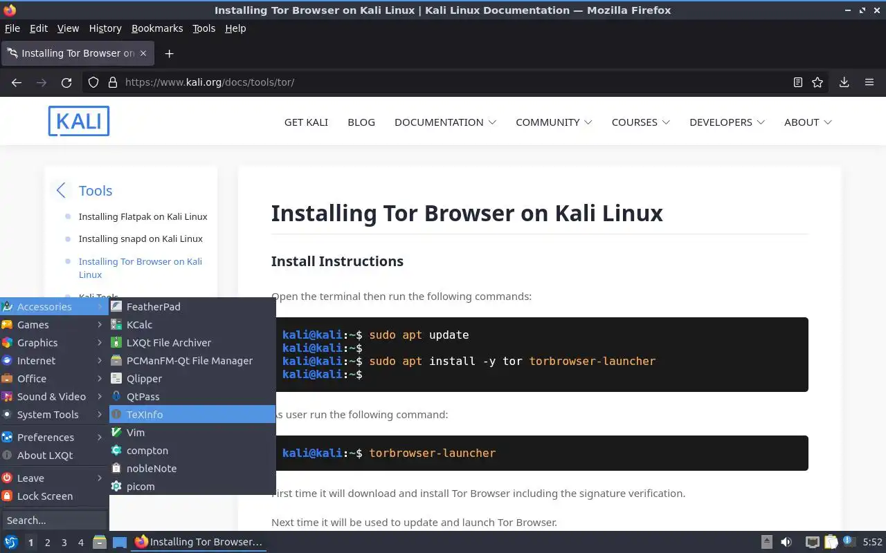Open Firefox hamburger application menu
Screen dimensions: 886x553
869,82
